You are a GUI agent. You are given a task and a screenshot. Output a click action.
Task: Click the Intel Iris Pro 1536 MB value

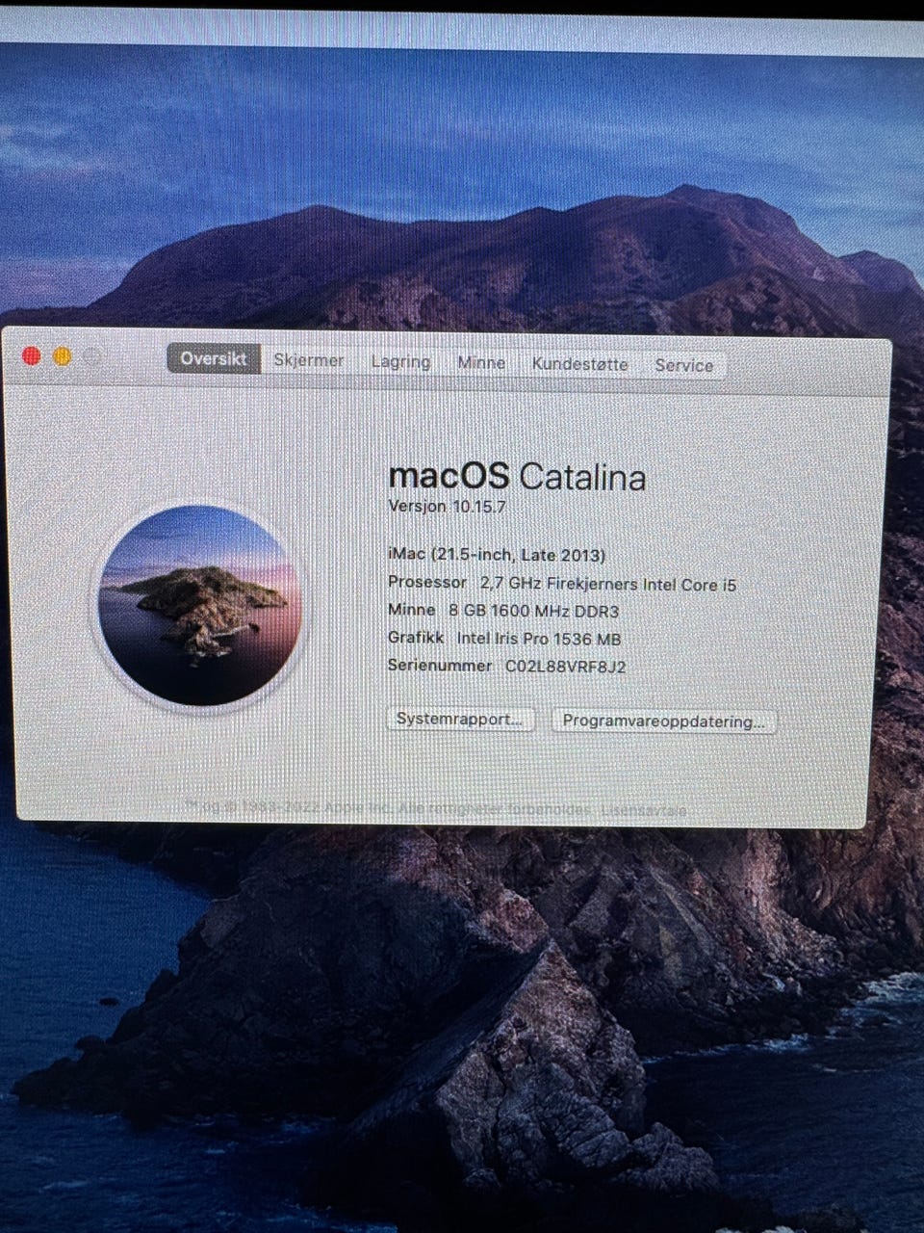tap(539, 638)
